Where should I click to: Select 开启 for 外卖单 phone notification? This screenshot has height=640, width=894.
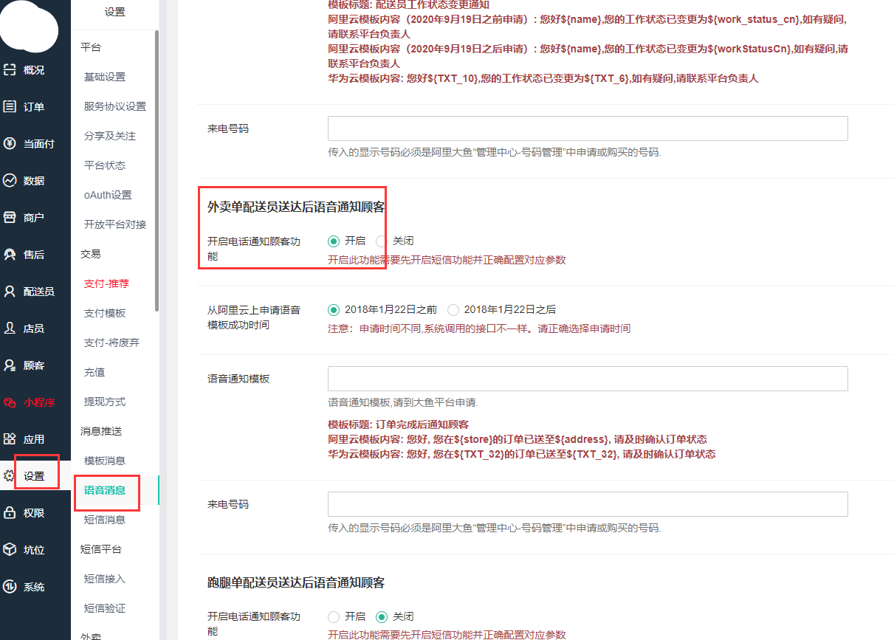[x=334, y=241]
